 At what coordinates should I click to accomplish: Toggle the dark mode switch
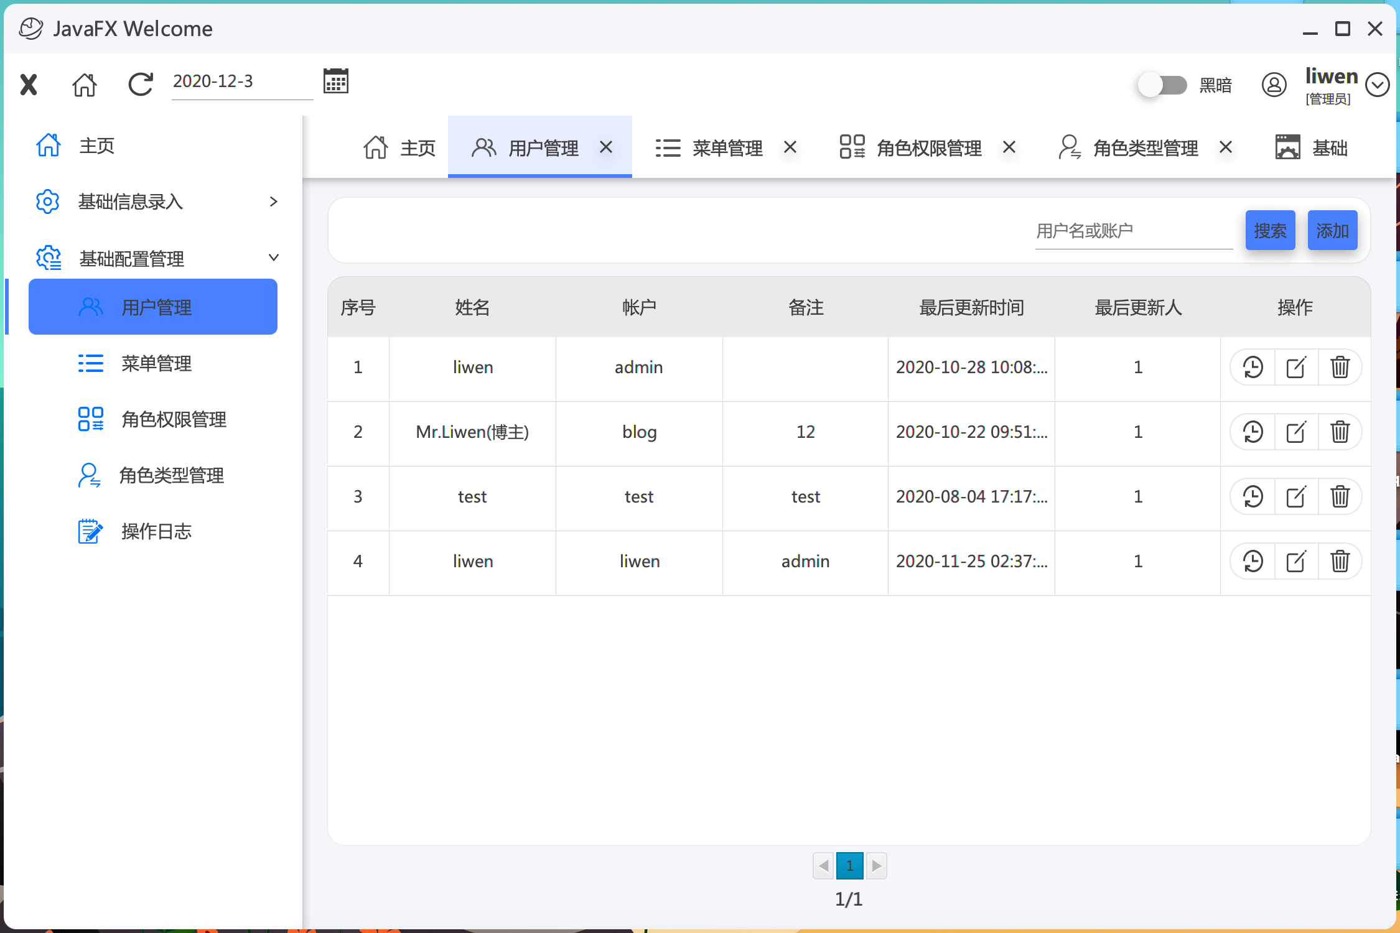pyautogui.click(x=1162, y=85)
